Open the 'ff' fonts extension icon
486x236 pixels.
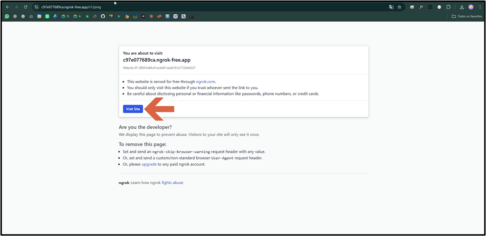[421, 7]
